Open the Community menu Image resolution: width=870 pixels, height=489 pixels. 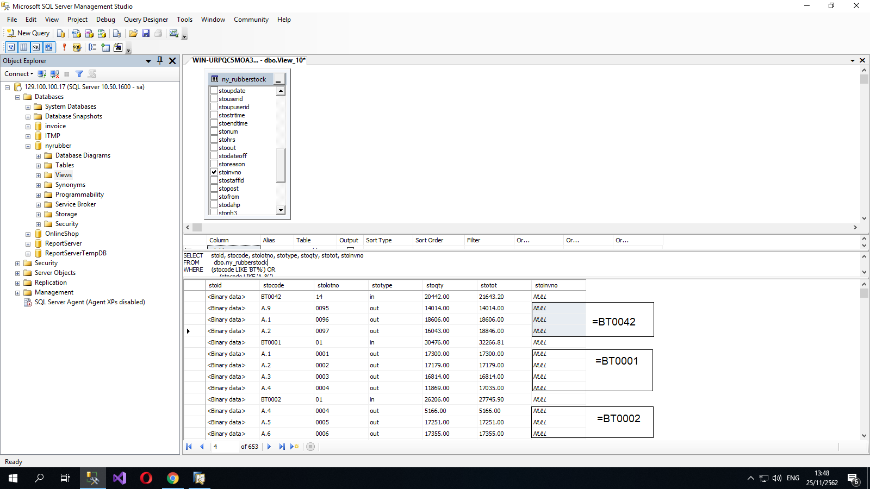(251, 20)
